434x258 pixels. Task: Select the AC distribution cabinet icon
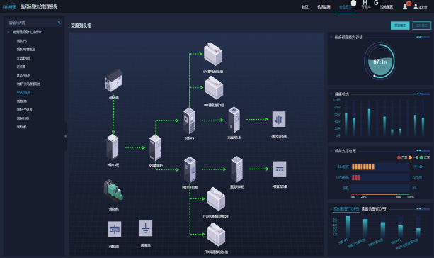tap(155, 148)
